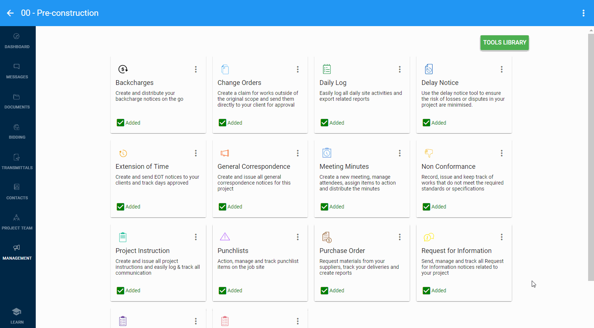This screenshot has height=328, width=594.
Task: Open Extension of Time card options
Action: click(196, 153)
